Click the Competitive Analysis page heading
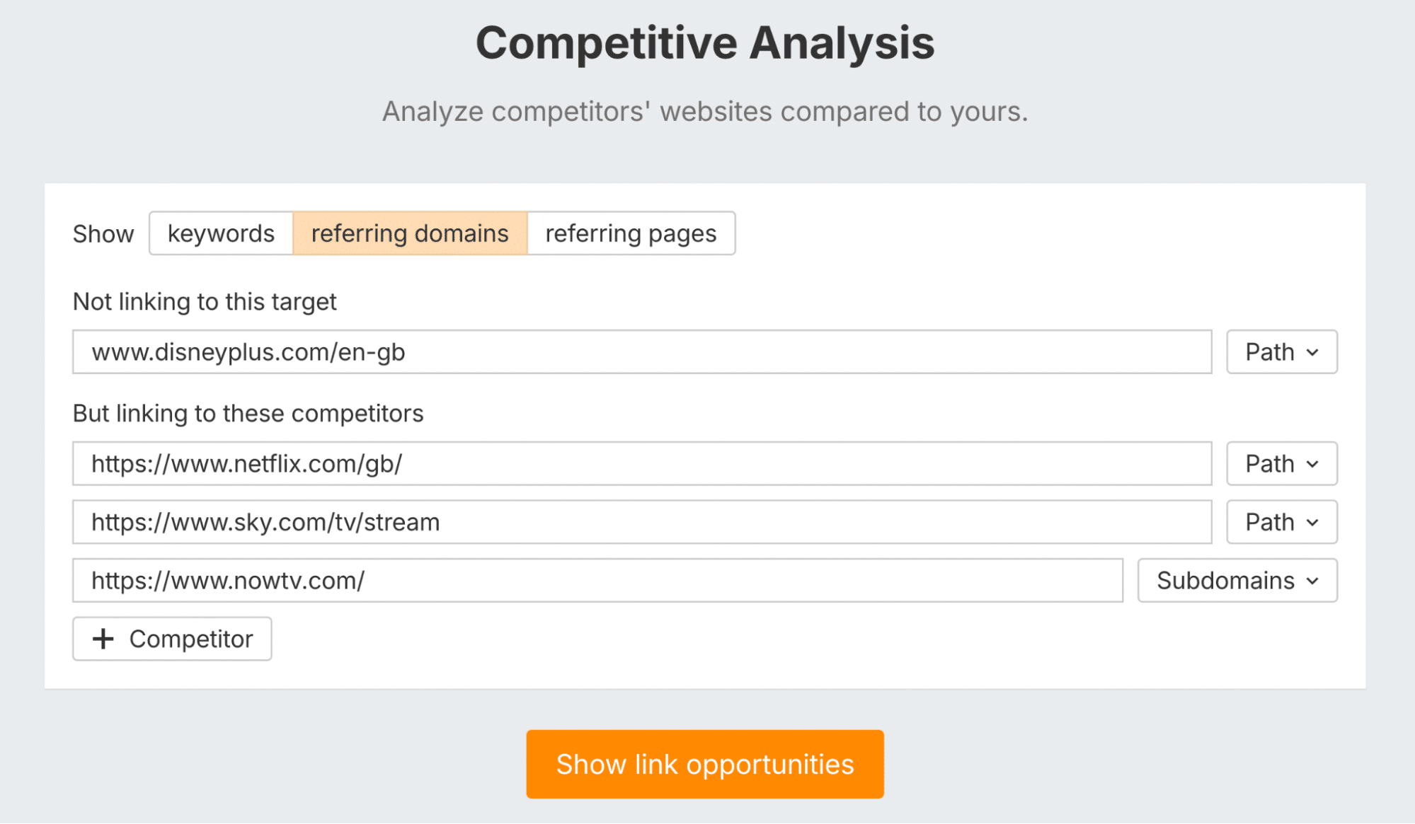This screenshot has height=824, width=1415. (x=706, y=44)
